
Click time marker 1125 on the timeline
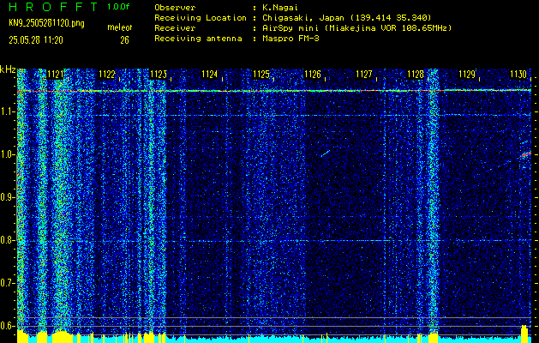click(x=261, y=75)
